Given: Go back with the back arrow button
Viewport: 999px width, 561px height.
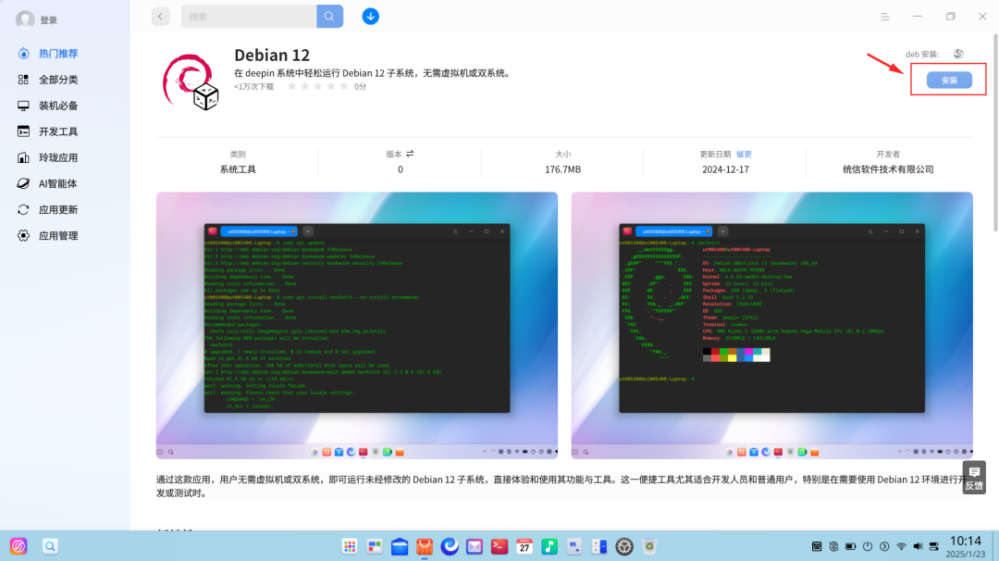Looking at the screenshot, I should [x=161, y=17].
